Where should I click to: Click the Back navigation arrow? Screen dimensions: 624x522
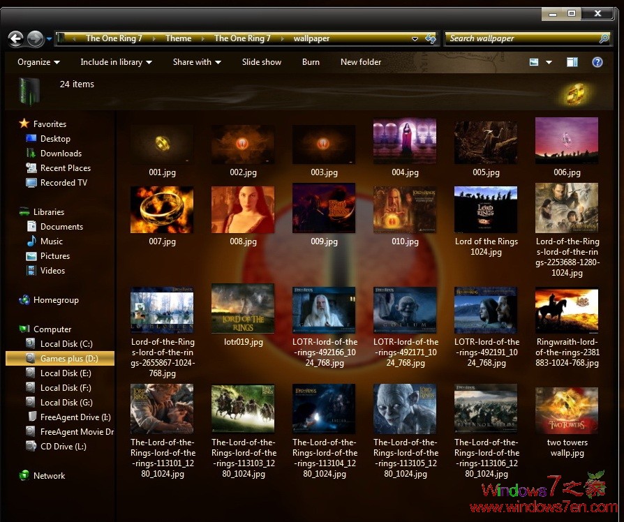[15, 38]
